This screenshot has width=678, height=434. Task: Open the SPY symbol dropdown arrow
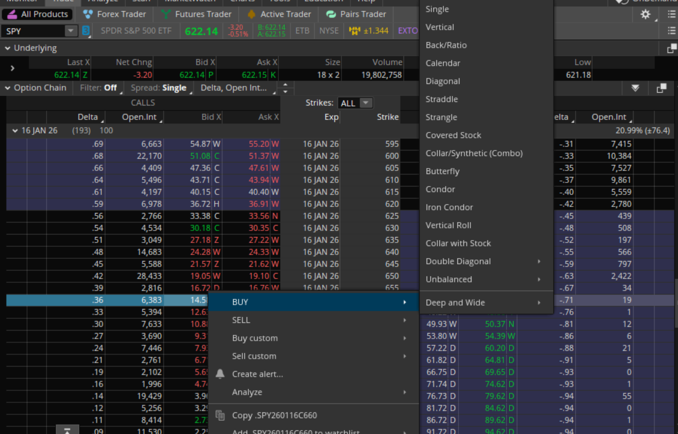[71, 31]
